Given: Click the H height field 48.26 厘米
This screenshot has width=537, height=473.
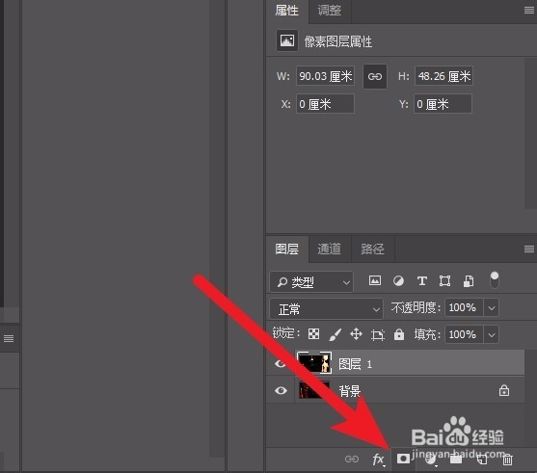Looking at the screenshot, I should 443,76.
